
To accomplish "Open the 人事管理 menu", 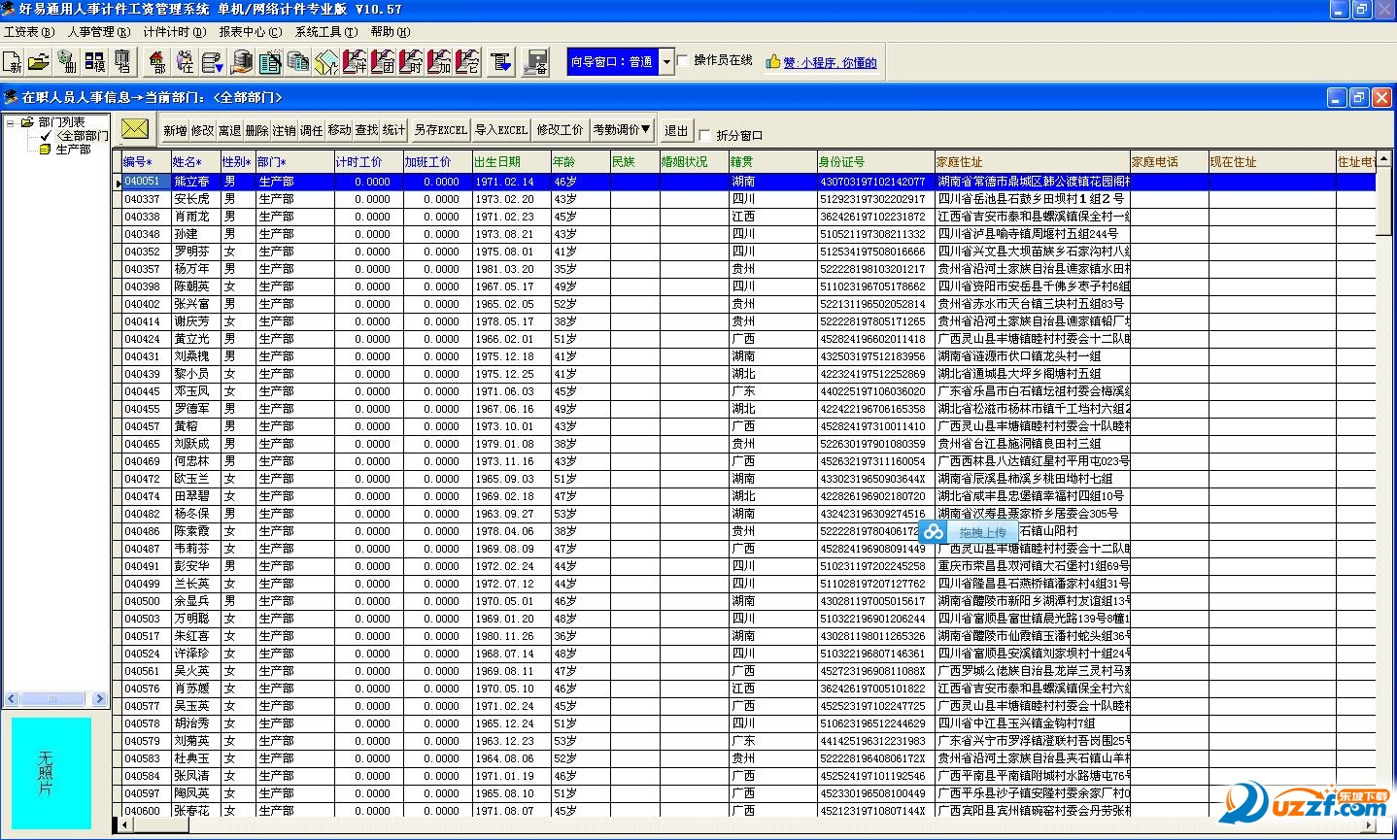I will tap(99, 32).
